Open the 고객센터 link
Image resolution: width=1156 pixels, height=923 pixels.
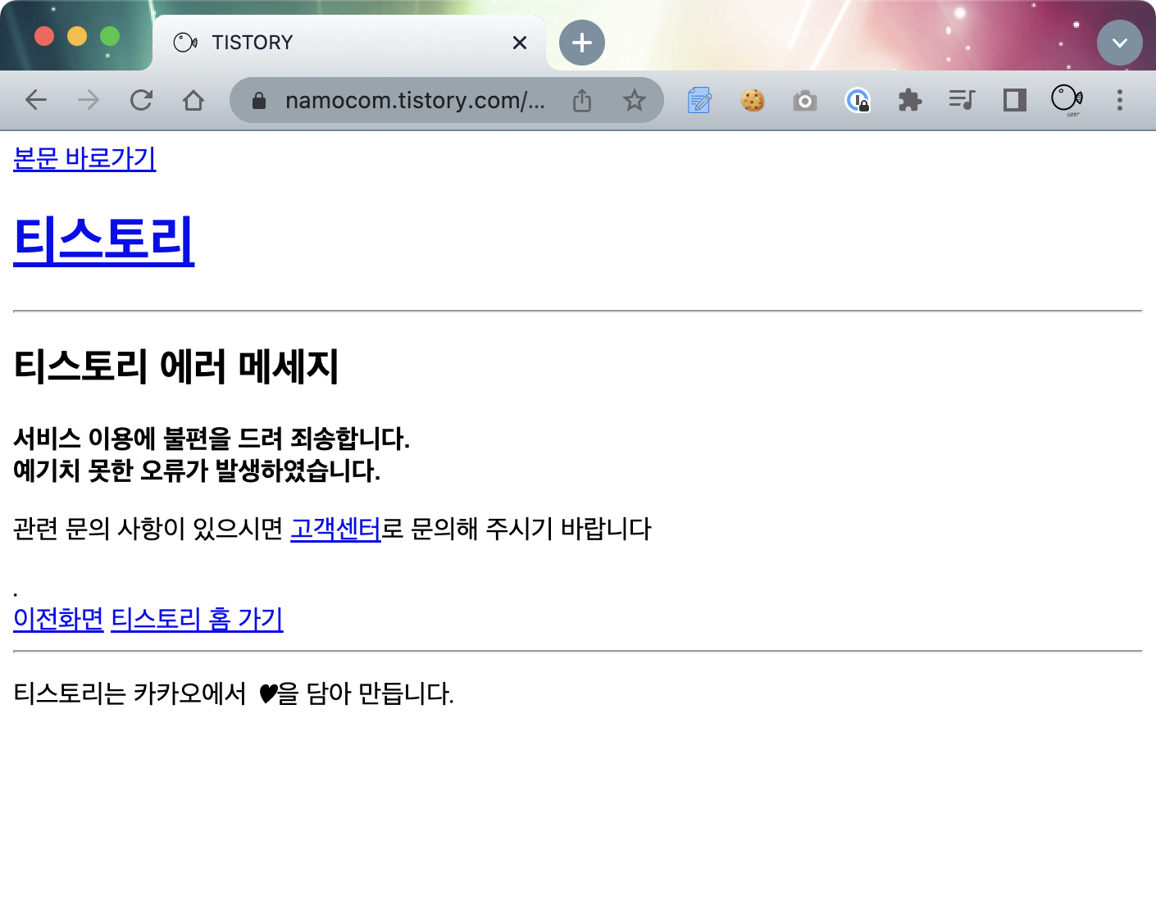click(336, 529)
